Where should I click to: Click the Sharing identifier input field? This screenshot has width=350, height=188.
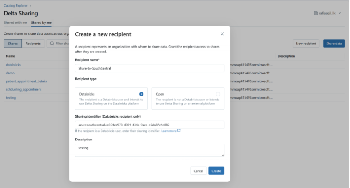pos(150,125)
